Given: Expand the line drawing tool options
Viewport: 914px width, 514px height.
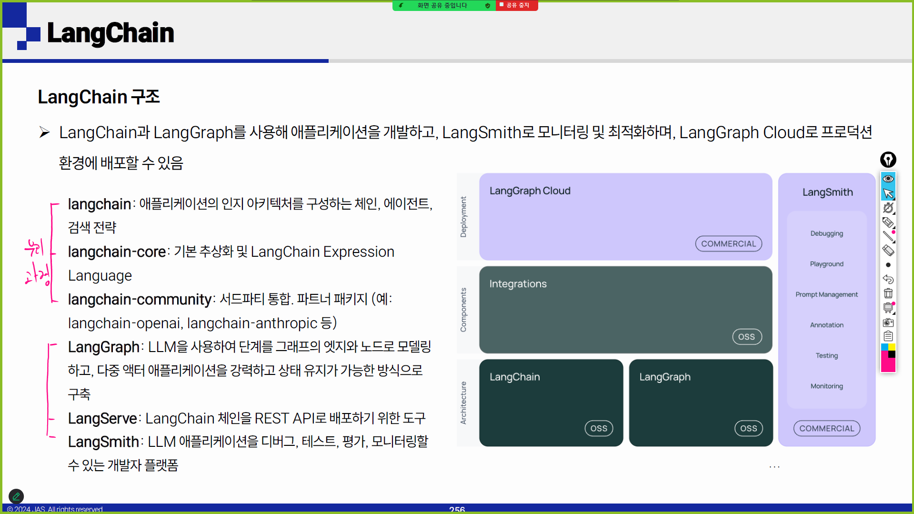Looking at the screenshot, I should [x=888, y=236].
